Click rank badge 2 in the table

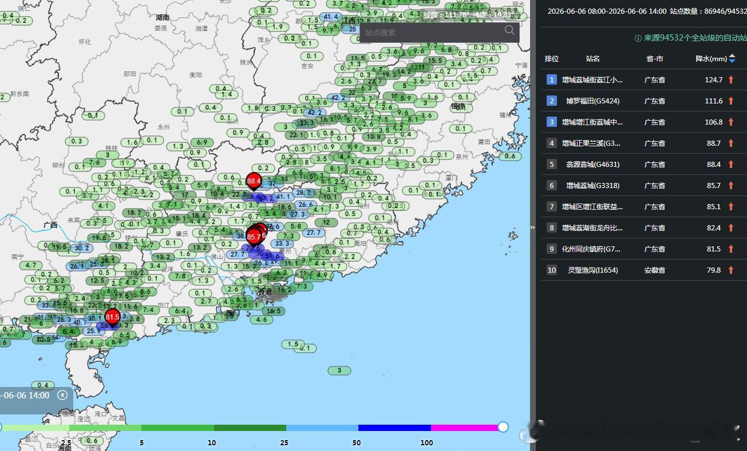point(551,101)
